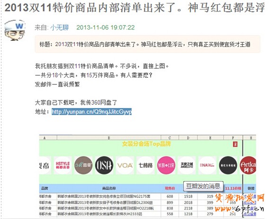Click the 七格格 brand logo
Screen dimensions: 269x219
pos(145,165)
